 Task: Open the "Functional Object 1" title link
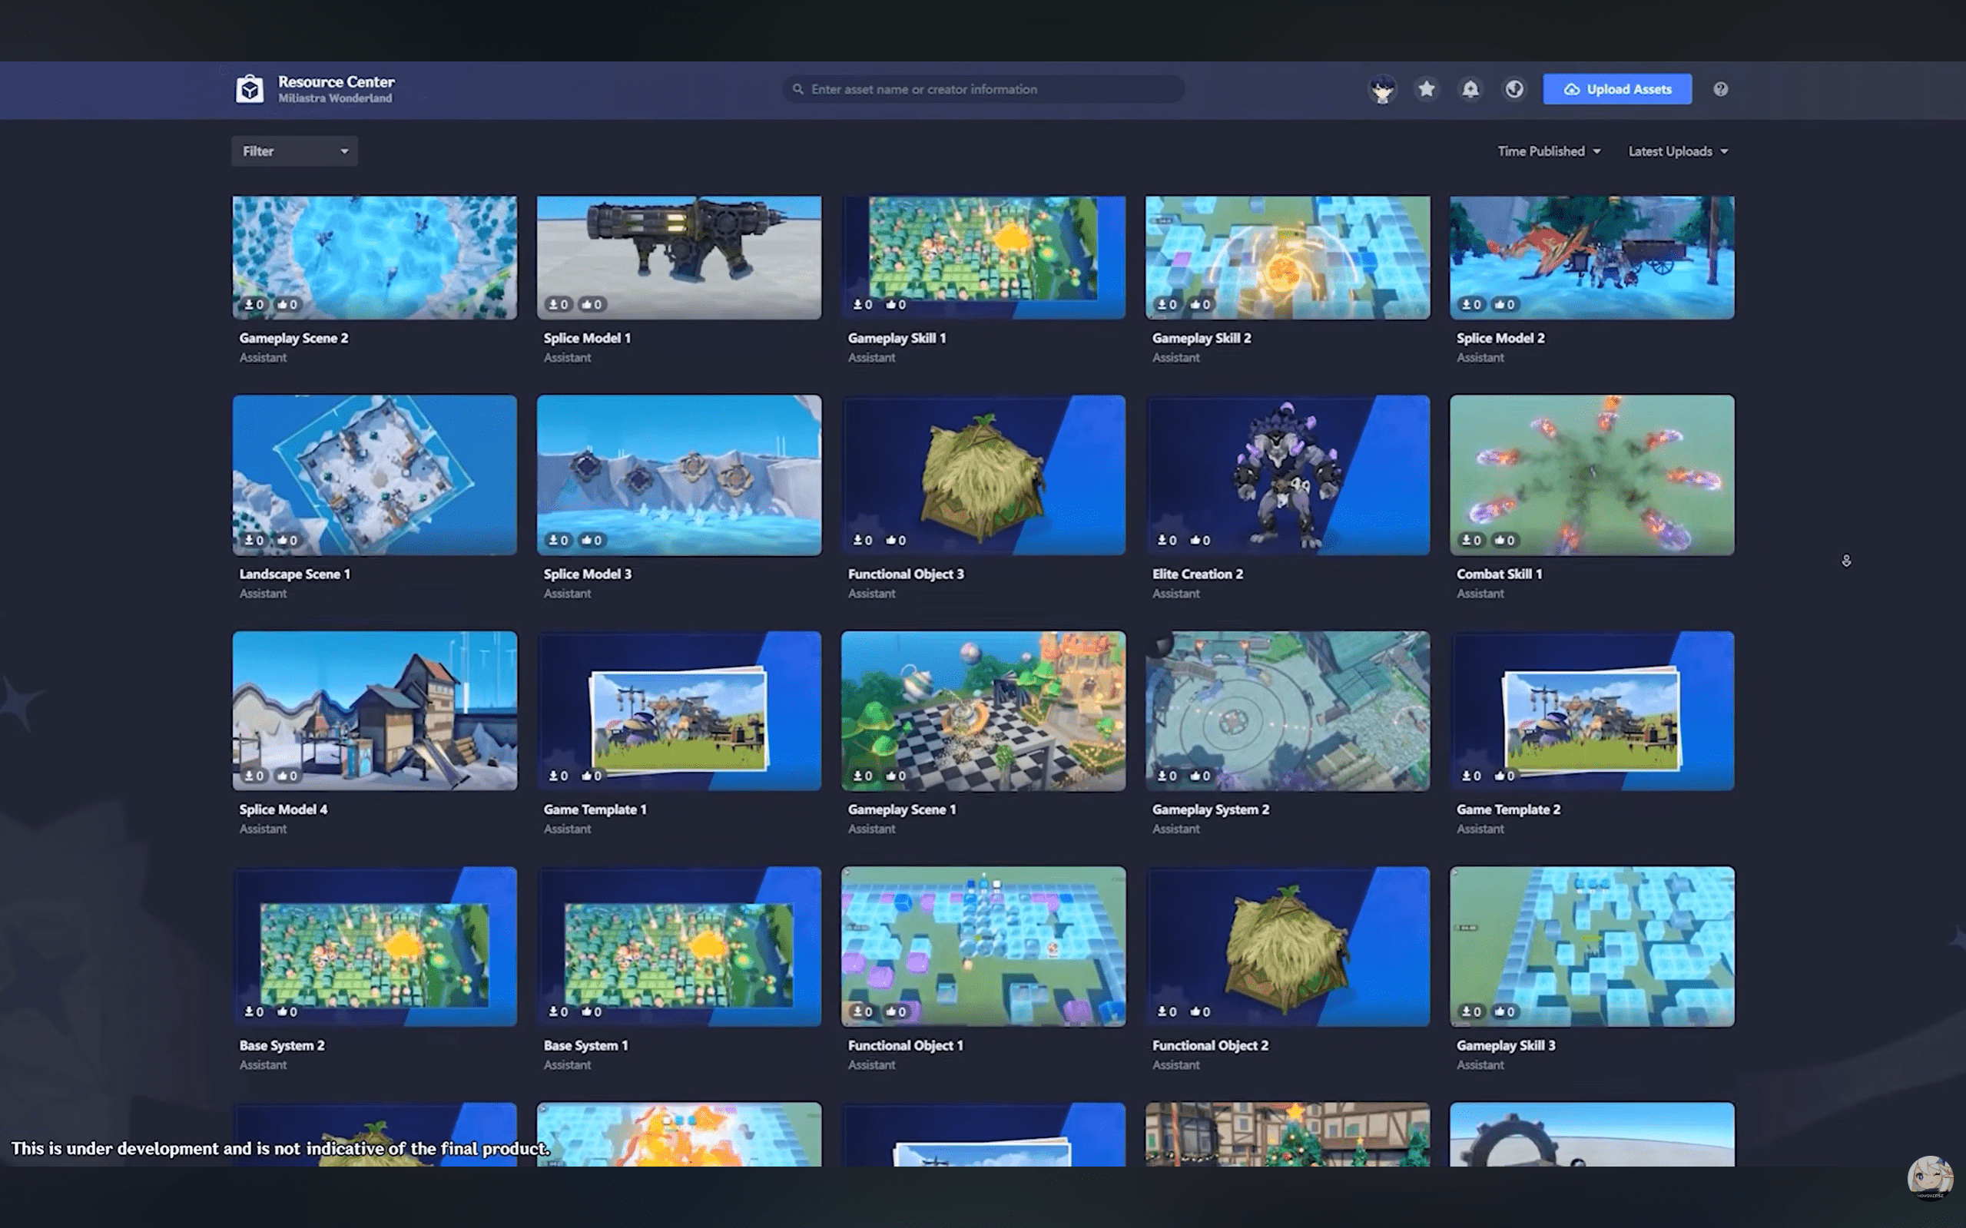pyautogui.click(x=905, y=1045)
